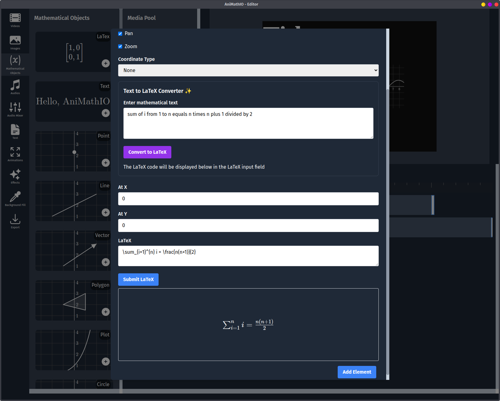
Task: Focus the At X input field
Action: (x=248, y=199)
